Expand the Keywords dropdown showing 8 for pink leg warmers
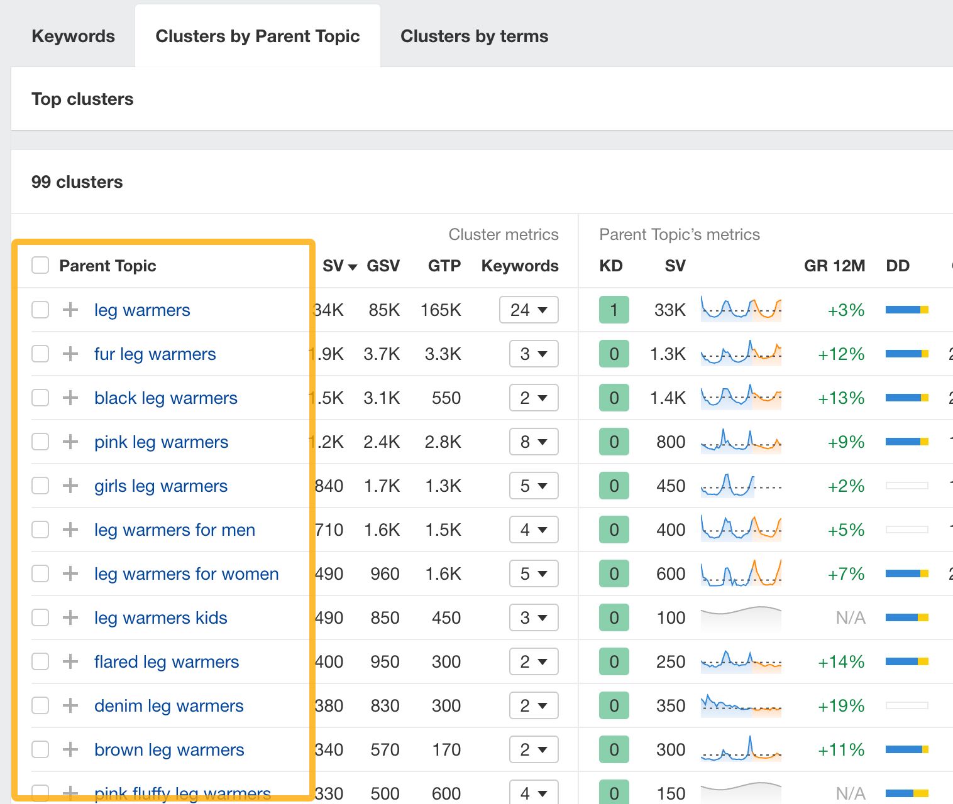The height and width of the screenshot is (804, 953). click(x=534, y=442)
